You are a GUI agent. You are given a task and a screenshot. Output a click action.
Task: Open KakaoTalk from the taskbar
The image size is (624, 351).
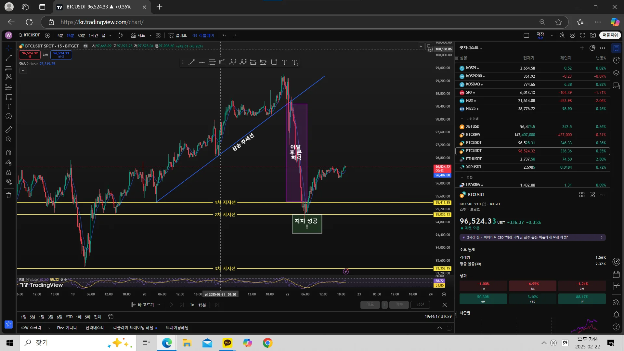pyautogui.click(x=227, y=343)
